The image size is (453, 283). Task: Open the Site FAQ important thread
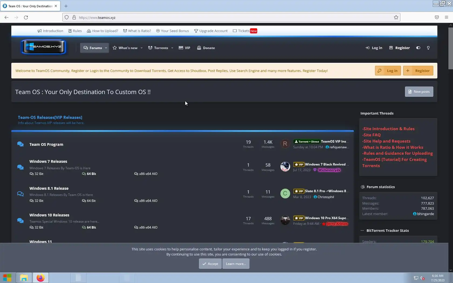[372, 135]
